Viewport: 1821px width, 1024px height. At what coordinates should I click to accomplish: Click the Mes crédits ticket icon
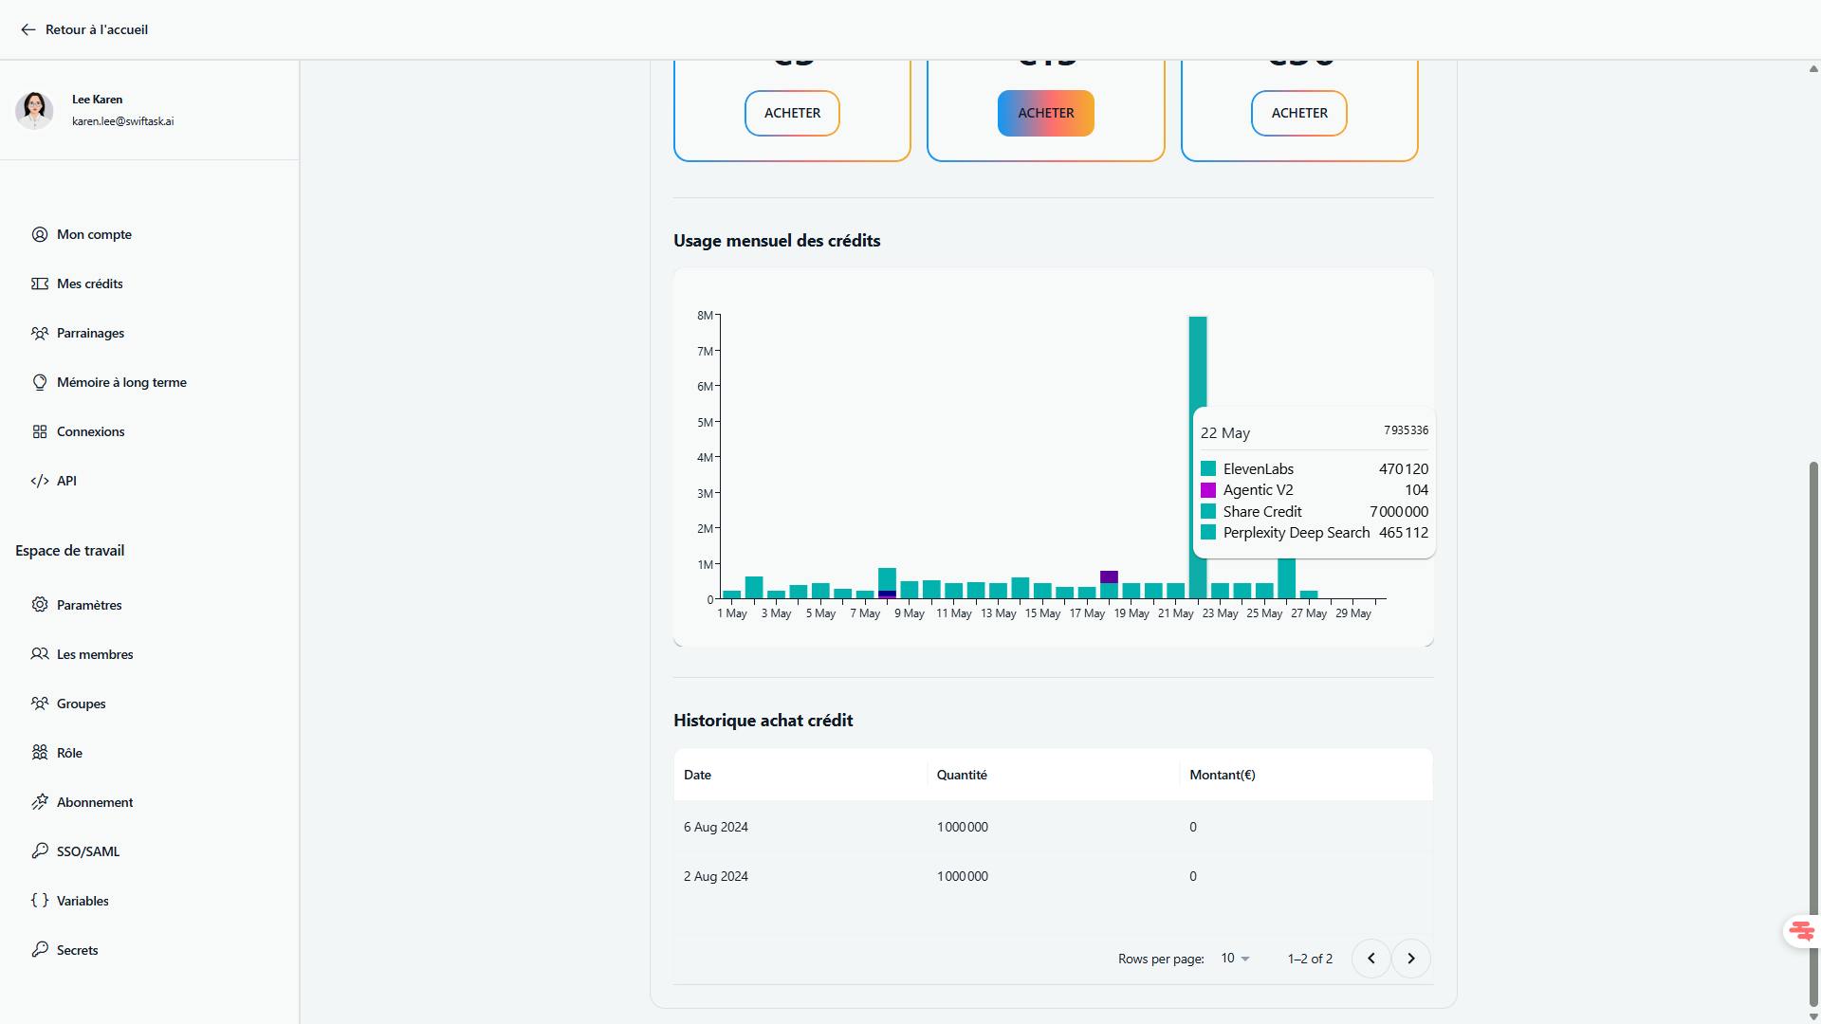click(39, 283)
